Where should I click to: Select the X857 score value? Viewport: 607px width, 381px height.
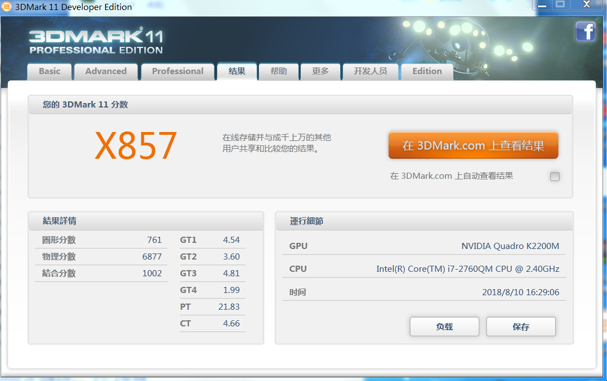coord(136,145)
